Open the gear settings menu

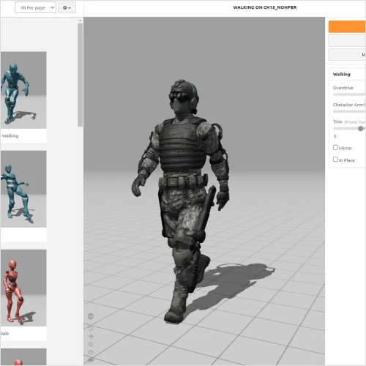click(x=67, y=7)
